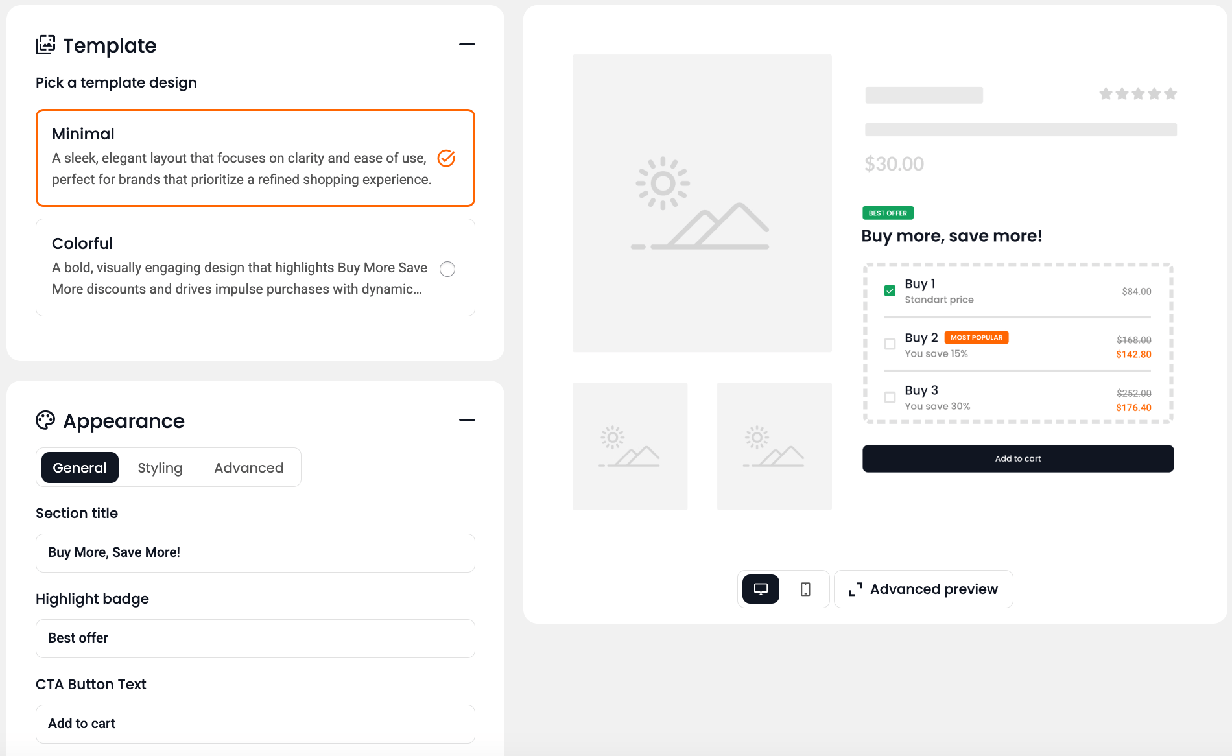Click the main product image placeholder
This screenshot has width=1232, height=756.
(x=702, y=203)
